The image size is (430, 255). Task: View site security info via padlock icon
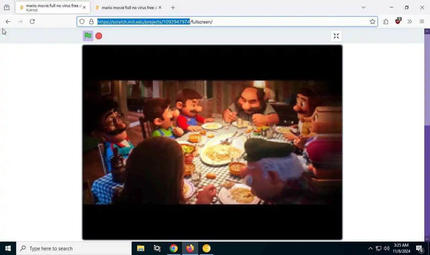[91, 22]
